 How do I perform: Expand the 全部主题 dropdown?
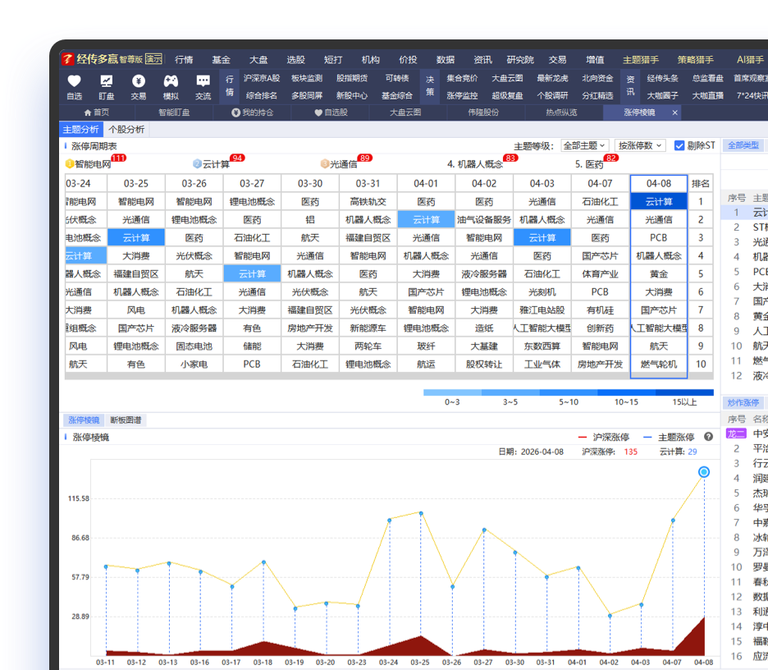coord(584,145)
